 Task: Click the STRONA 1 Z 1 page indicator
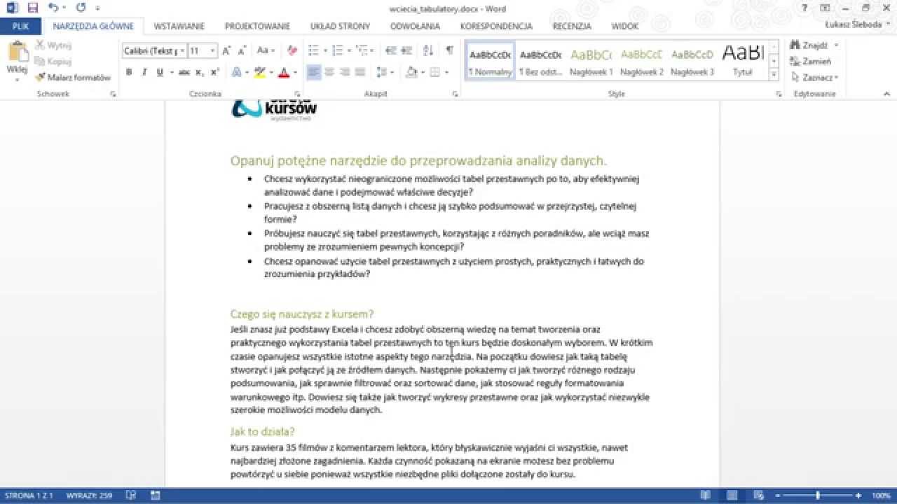tap(29, 496)
